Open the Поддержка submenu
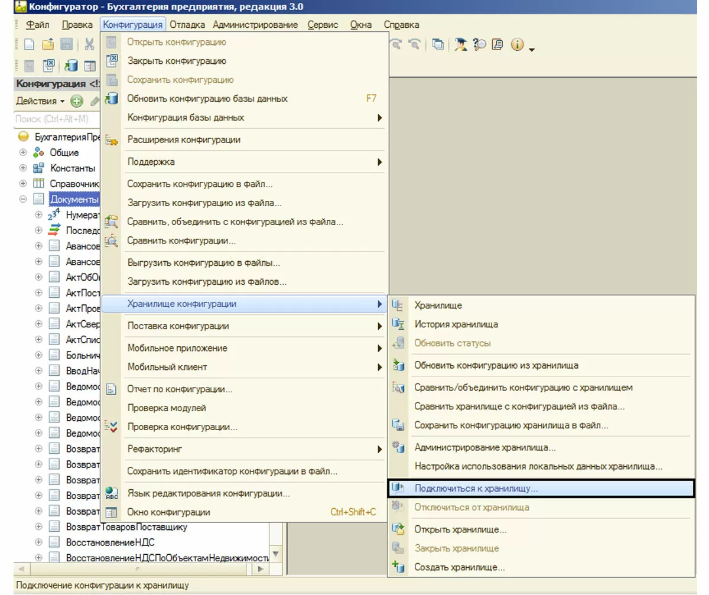Image resolution: width=709 pixels, height=595 pixels. pyautogui.click(x=151, y=161)
